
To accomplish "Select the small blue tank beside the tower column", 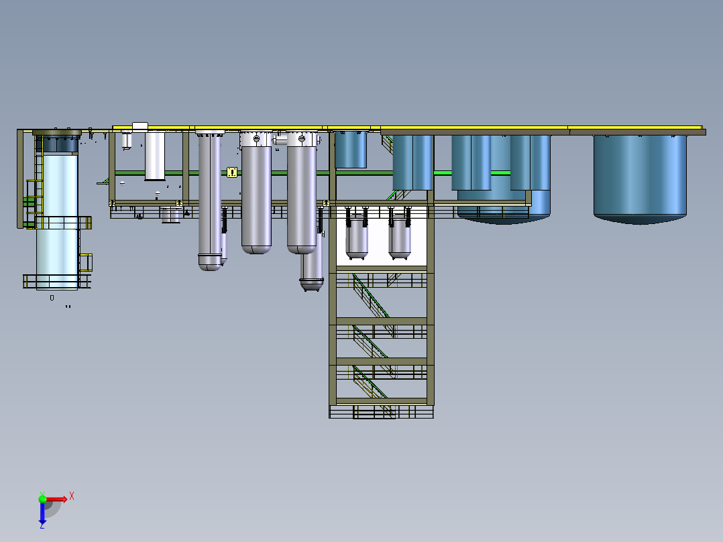I will click(x=351, y=150).
